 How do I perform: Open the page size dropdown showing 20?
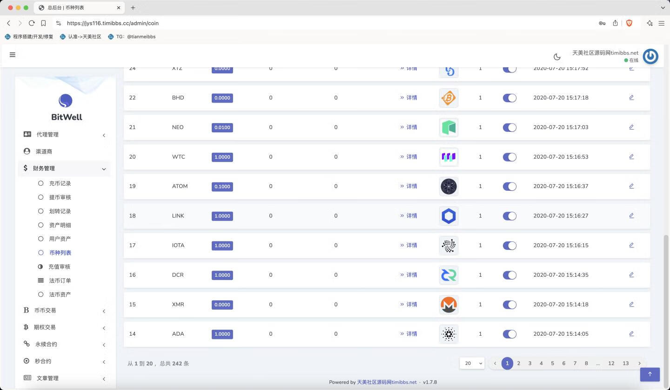pyautogui.click(x=471, y=363)
